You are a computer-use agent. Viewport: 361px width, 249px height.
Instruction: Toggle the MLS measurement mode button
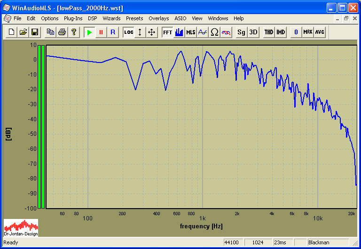point(190,32)
